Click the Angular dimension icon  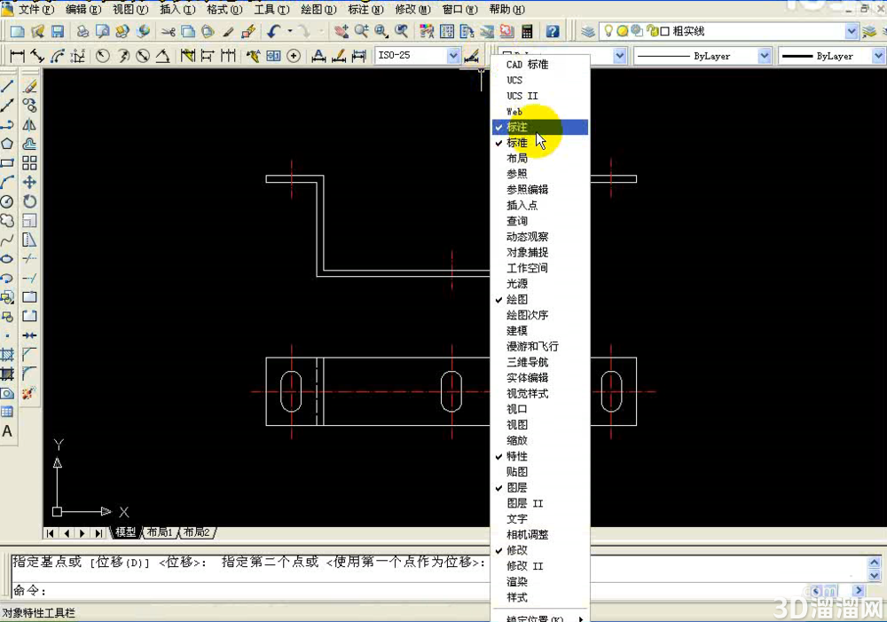163,56
